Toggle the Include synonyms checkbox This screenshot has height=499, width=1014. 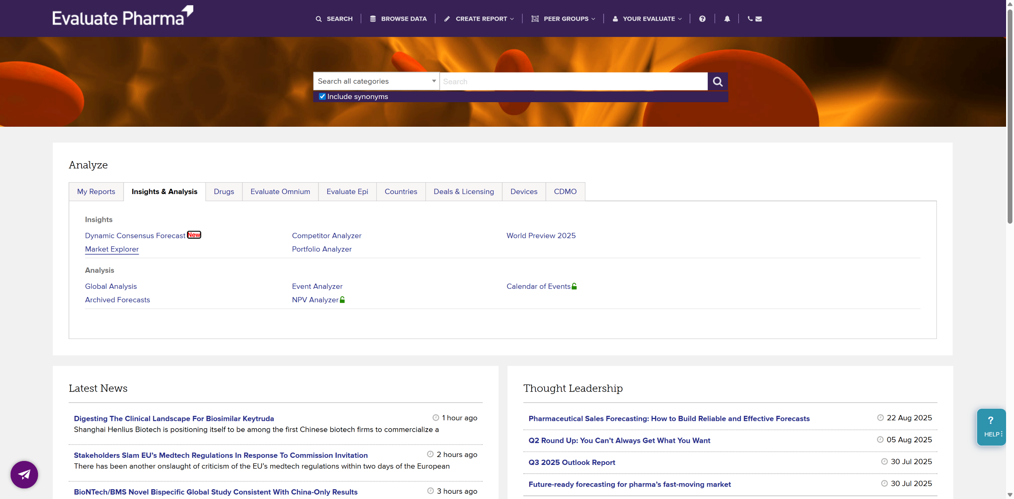click(x=322, y=96)
